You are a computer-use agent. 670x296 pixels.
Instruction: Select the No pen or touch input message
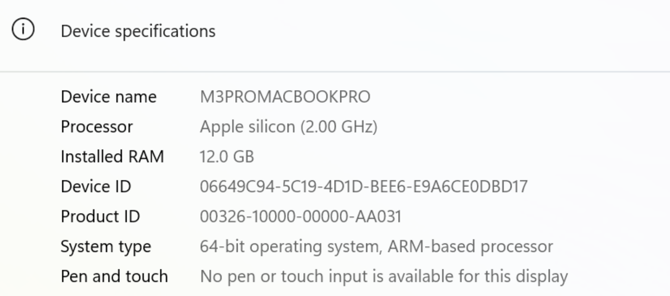pyautogui.click(x=383, y=276)
